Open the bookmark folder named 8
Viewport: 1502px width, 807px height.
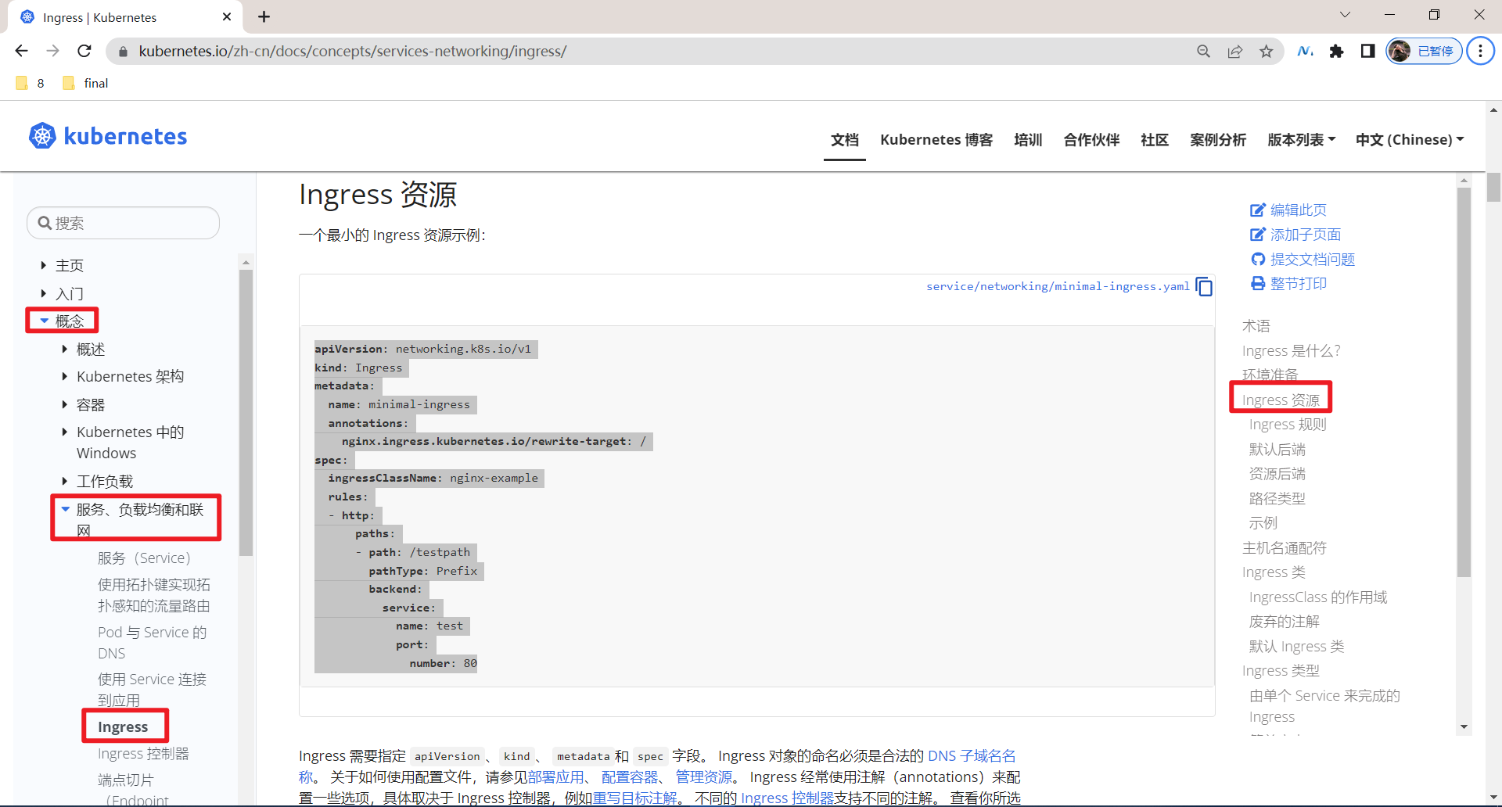pos(31,83)
